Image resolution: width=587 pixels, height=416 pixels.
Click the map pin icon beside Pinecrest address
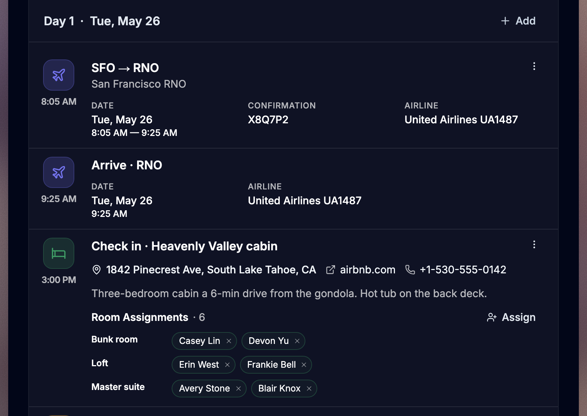(97, 270)
